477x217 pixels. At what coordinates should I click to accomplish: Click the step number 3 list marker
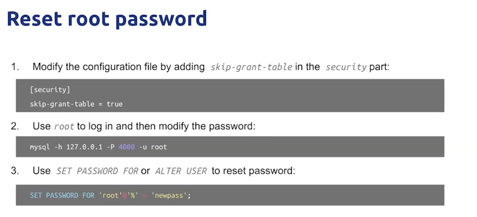coord(15,171)
